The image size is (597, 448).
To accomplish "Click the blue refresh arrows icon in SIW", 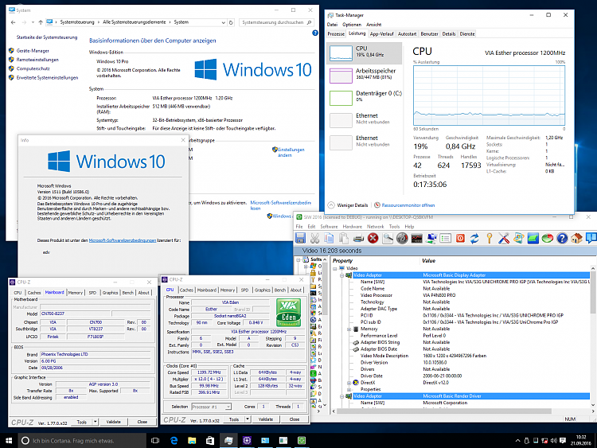I will 474,239.
